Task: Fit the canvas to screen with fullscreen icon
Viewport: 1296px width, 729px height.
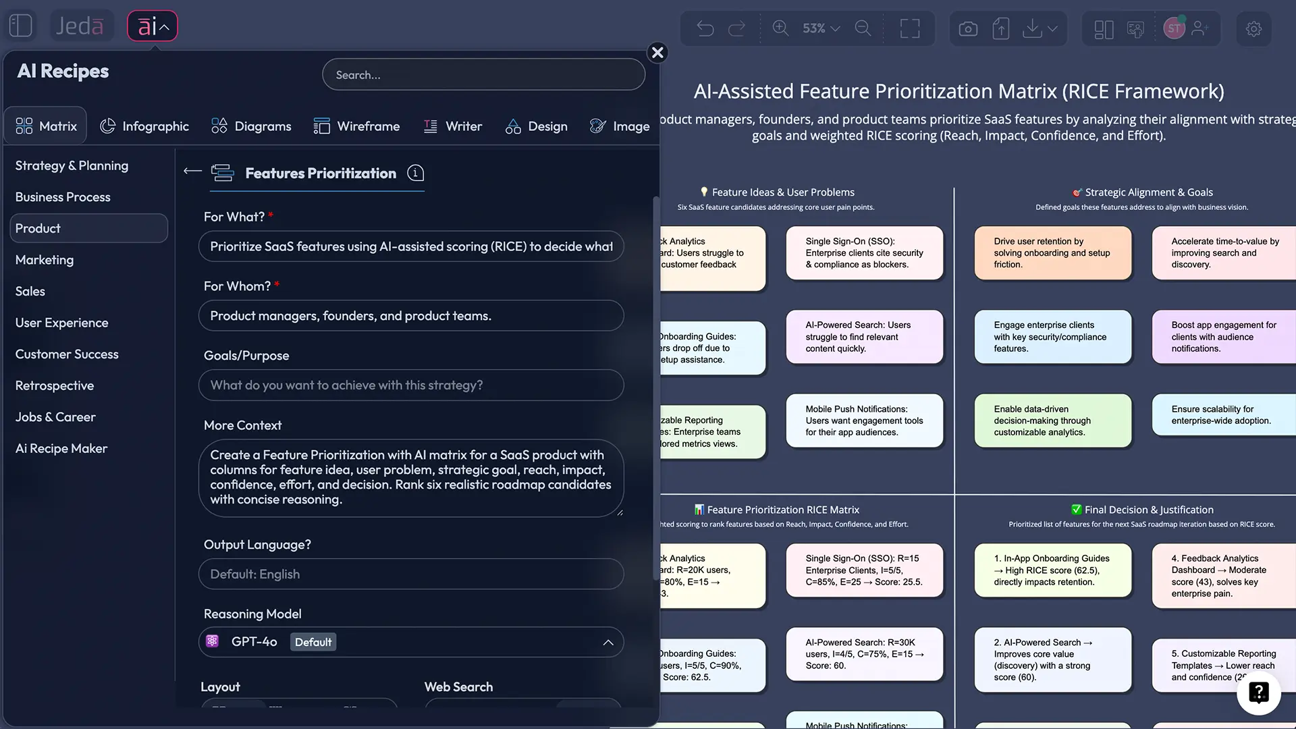Action: tap(910, 28)
